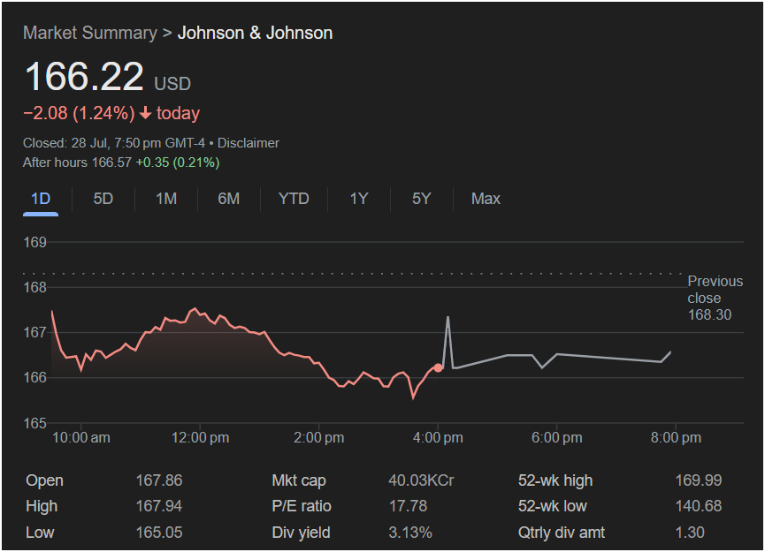Open the Disclaimer link
Image resolution: width=765 pixels, height=552 pixels.
point(249,143)
